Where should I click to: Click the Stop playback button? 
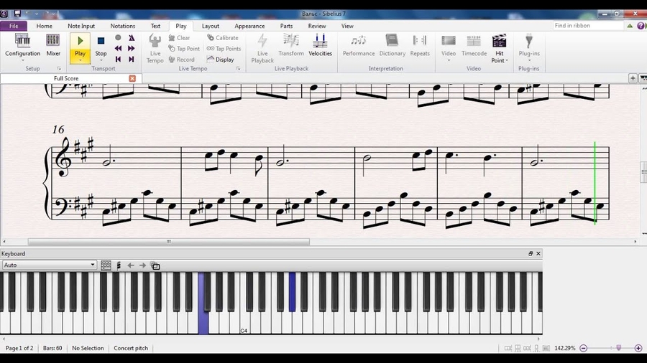(101, 44)
